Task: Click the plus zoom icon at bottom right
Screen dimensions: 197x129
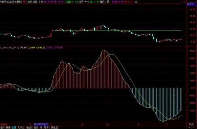Action: coord(189,127)
